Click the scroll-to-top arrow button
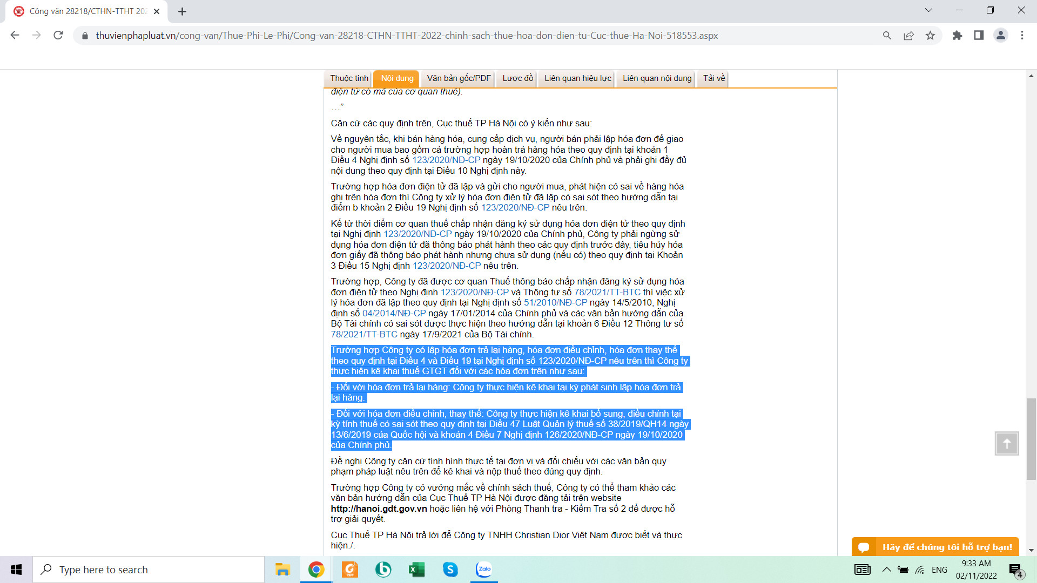This screenshot has height=583, width=1037. coord(1007,443)
